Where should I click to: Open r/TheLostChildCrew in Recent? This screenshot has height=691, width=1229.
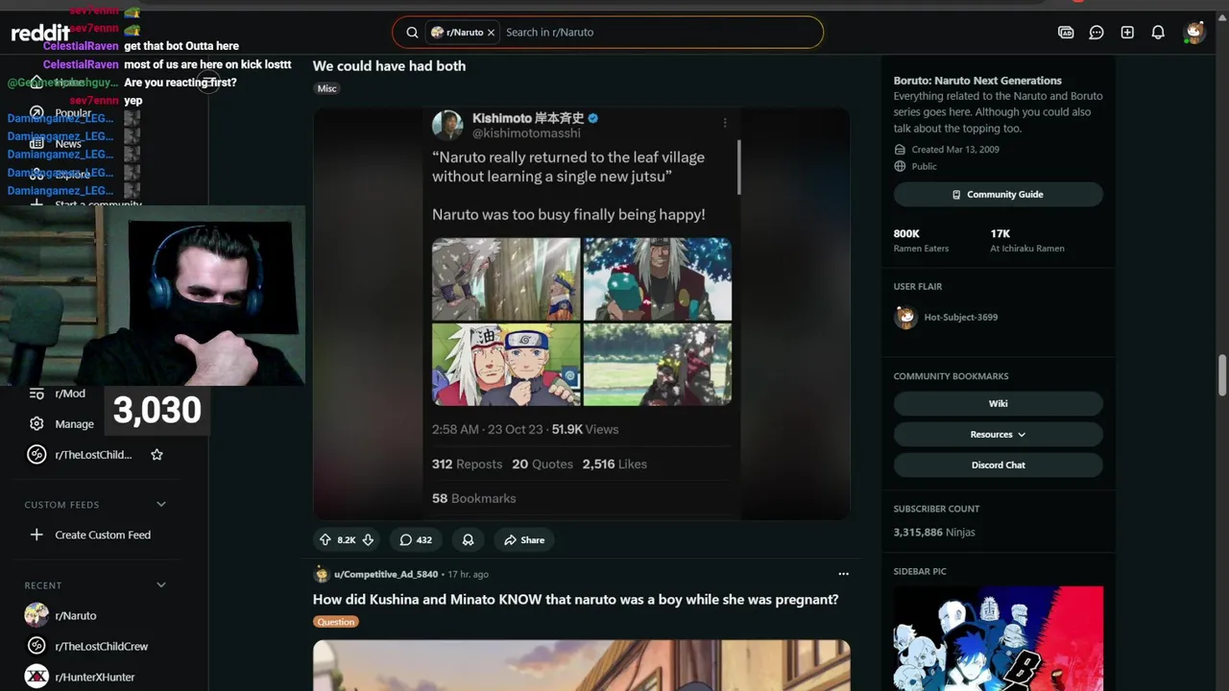tap(102, 646)
